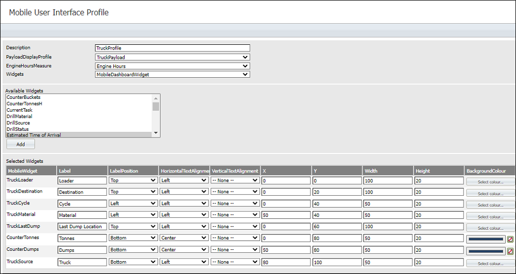Select DrillMaterial in Available Widgets
The width and height of the screenshot is (516, 274).
coord(79,116)
